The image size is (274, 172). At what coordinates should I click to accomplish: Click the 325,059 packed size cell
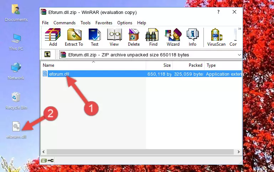[x=188, y=74]
